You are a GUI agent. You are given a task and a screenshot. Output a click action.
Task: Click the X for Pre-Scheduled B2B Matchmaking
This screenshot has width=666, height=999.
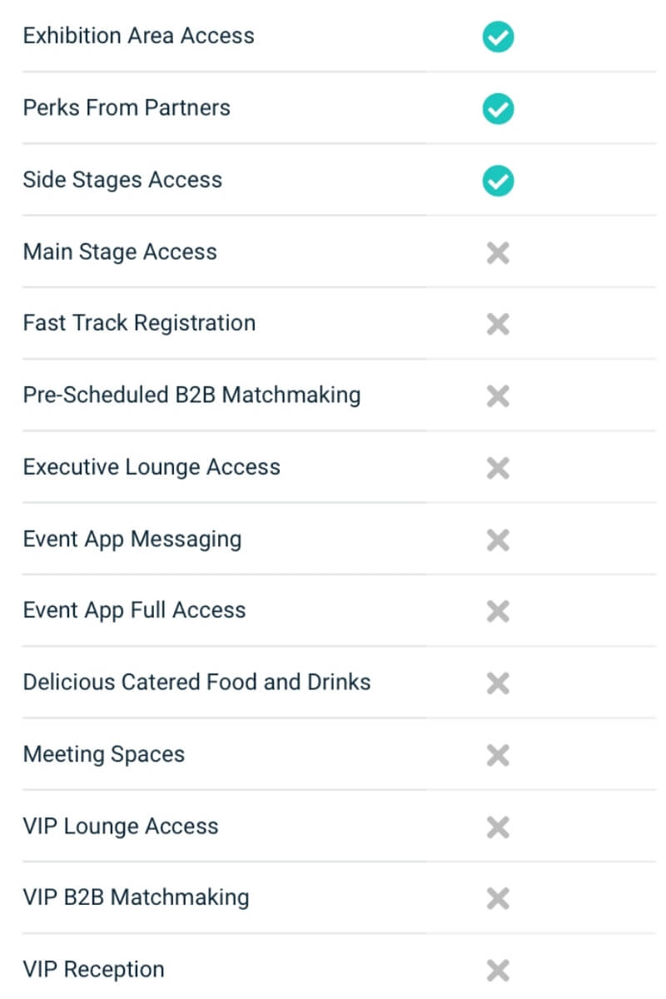(x=498, y=395)
